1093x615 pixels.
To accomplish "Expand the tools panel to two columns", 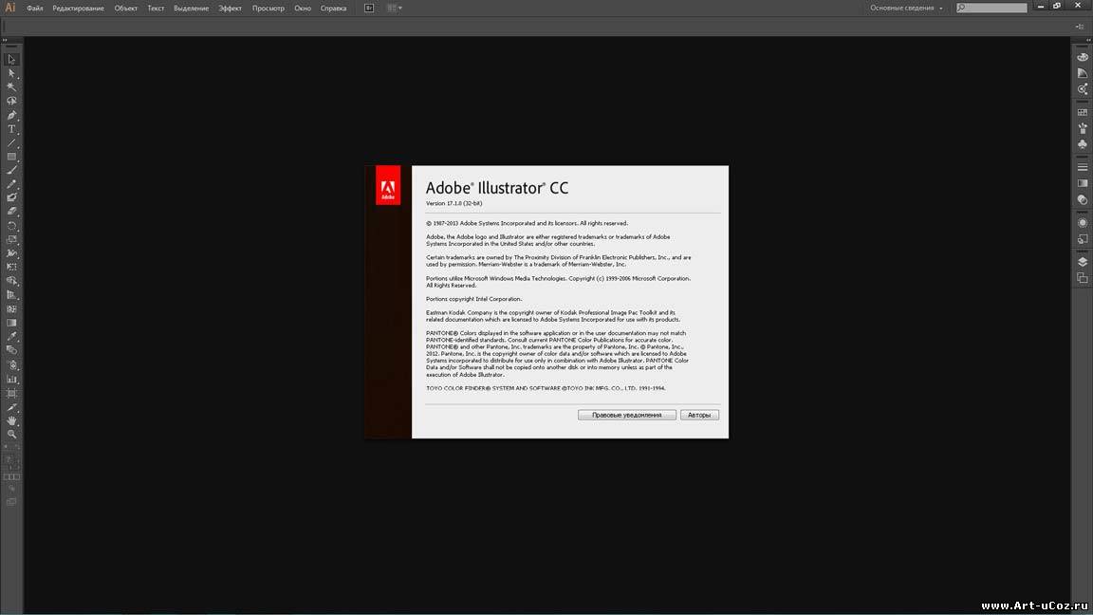I will pyautogui.click(x=5, y=40).
